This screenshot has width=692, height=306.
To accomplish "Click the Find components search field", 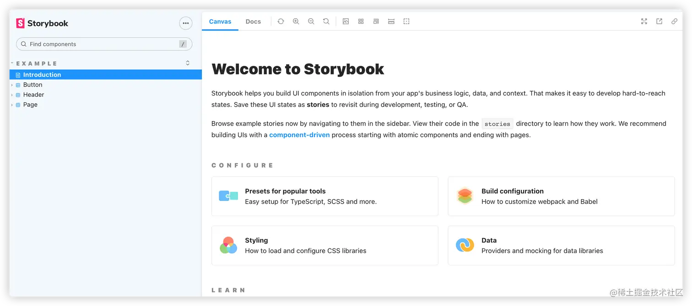I will [x=104, y=44].
